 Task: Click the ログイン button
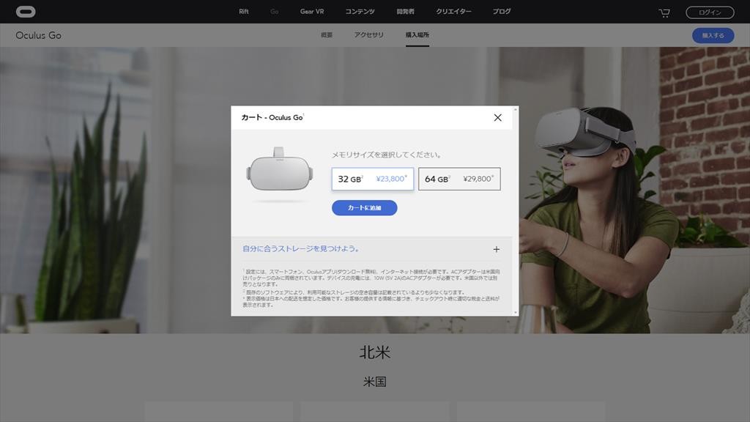pos(710,12)
